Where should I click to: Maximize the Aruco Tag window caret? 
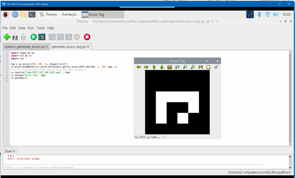tap(212, 61)
